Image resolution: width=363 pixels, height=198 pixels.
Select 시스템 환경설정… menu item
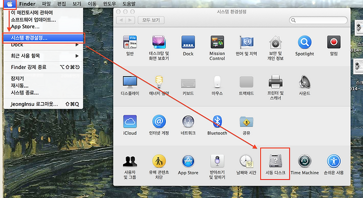point(43,38)
